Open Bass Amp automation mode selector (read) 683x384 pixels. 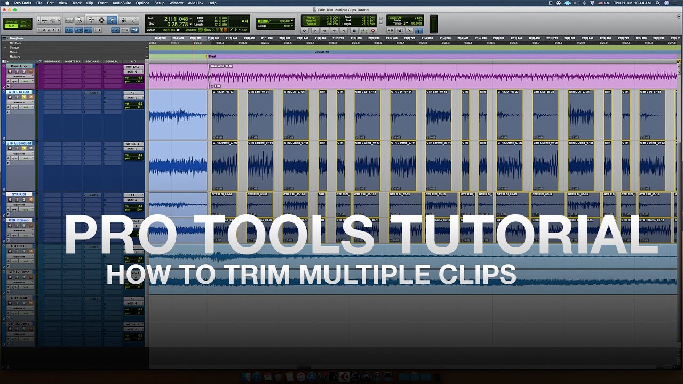[x=26, y=81]
